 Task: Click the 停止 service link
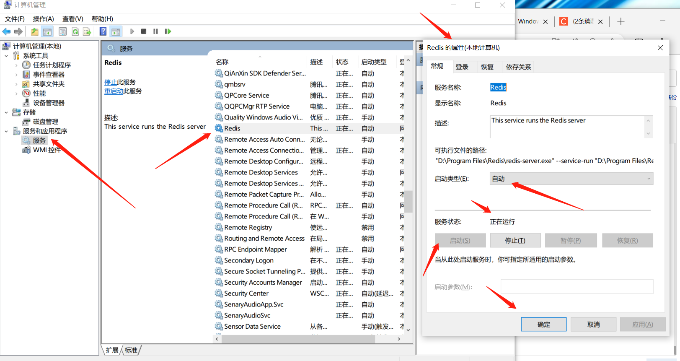pyautogui.click(x=111, y=82)
